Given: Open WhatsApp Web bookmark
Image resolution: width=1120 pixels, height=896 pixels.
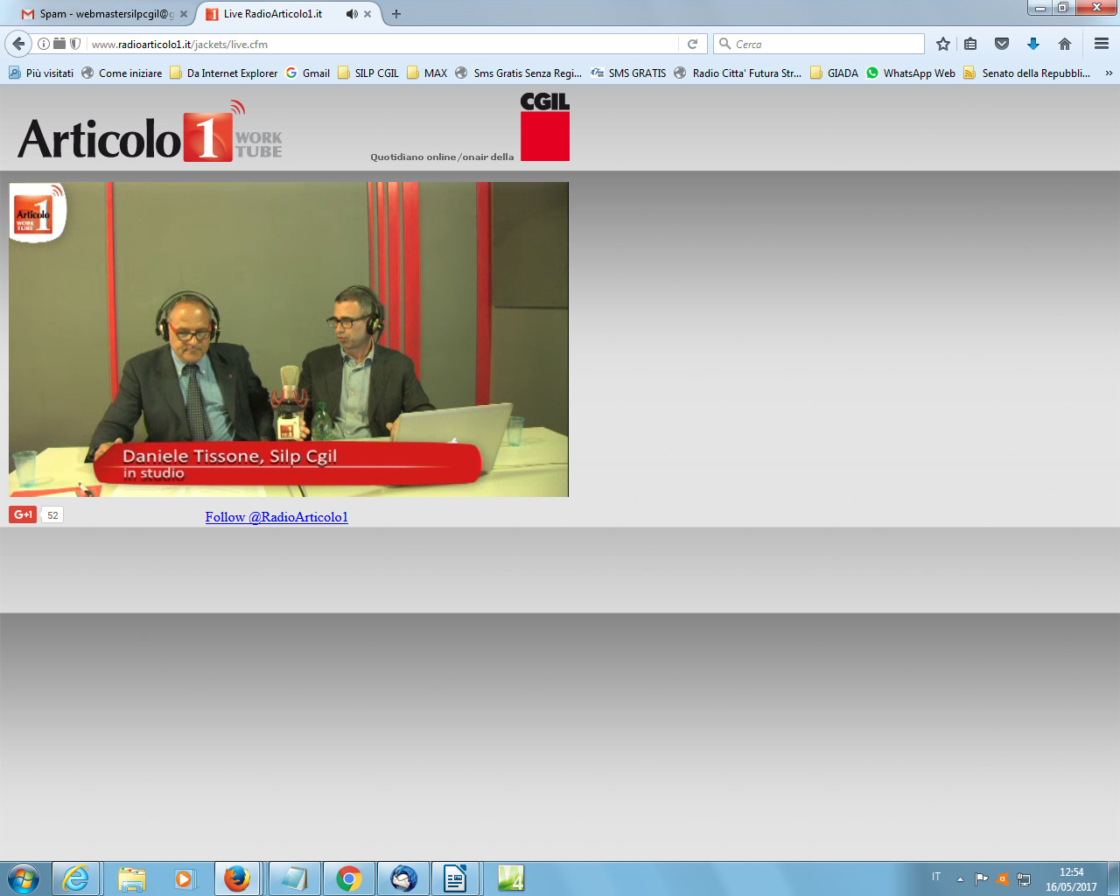Looking at the screenshot, I should coord(911,73).
